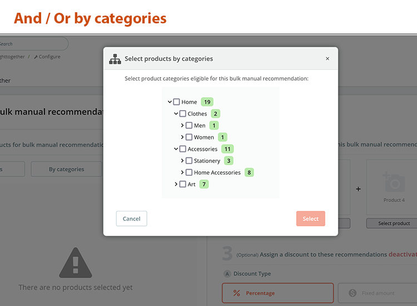Click the category hierarchy icon in dialog header
Image resolution: width=417 pixels, height=306 pixels.
(115, 59)
